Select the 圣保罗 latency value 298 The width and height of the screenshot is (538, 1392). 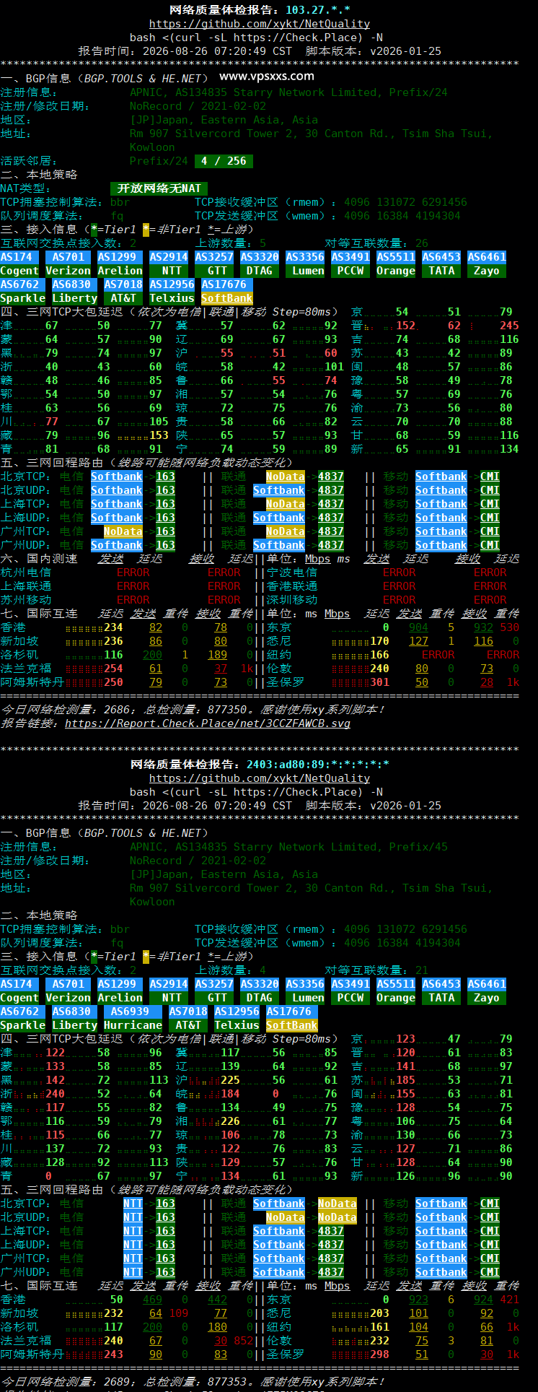point(379,1354)
